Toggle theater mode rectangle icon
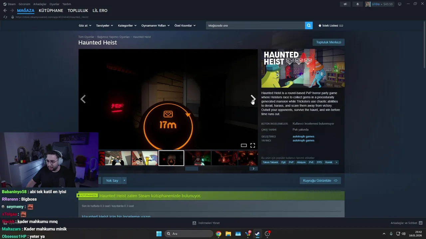This screenshot has width=426, height=239. 244,145
